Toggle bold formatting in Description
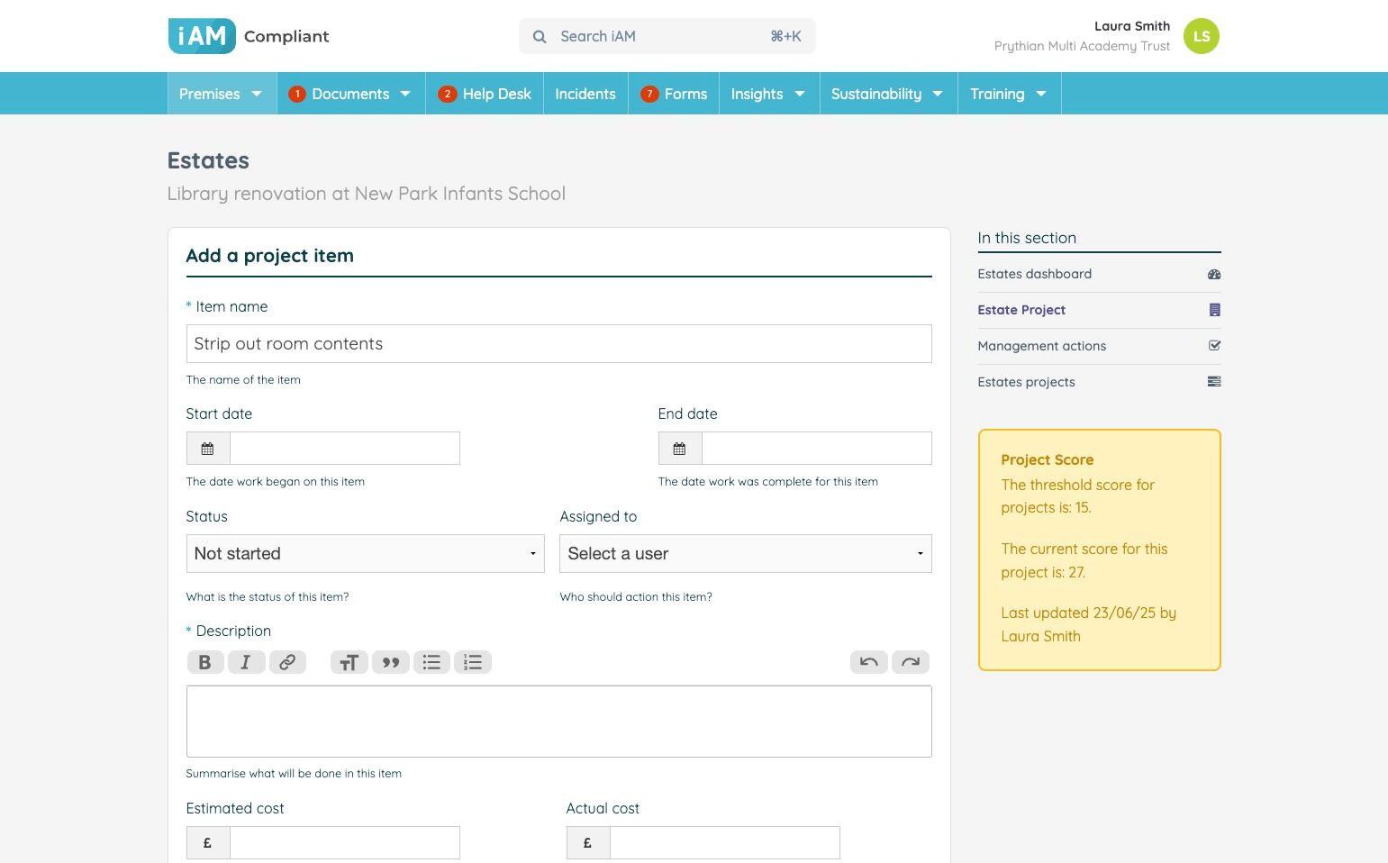This screenshot has width=1388, height=863. click(205, 663)
